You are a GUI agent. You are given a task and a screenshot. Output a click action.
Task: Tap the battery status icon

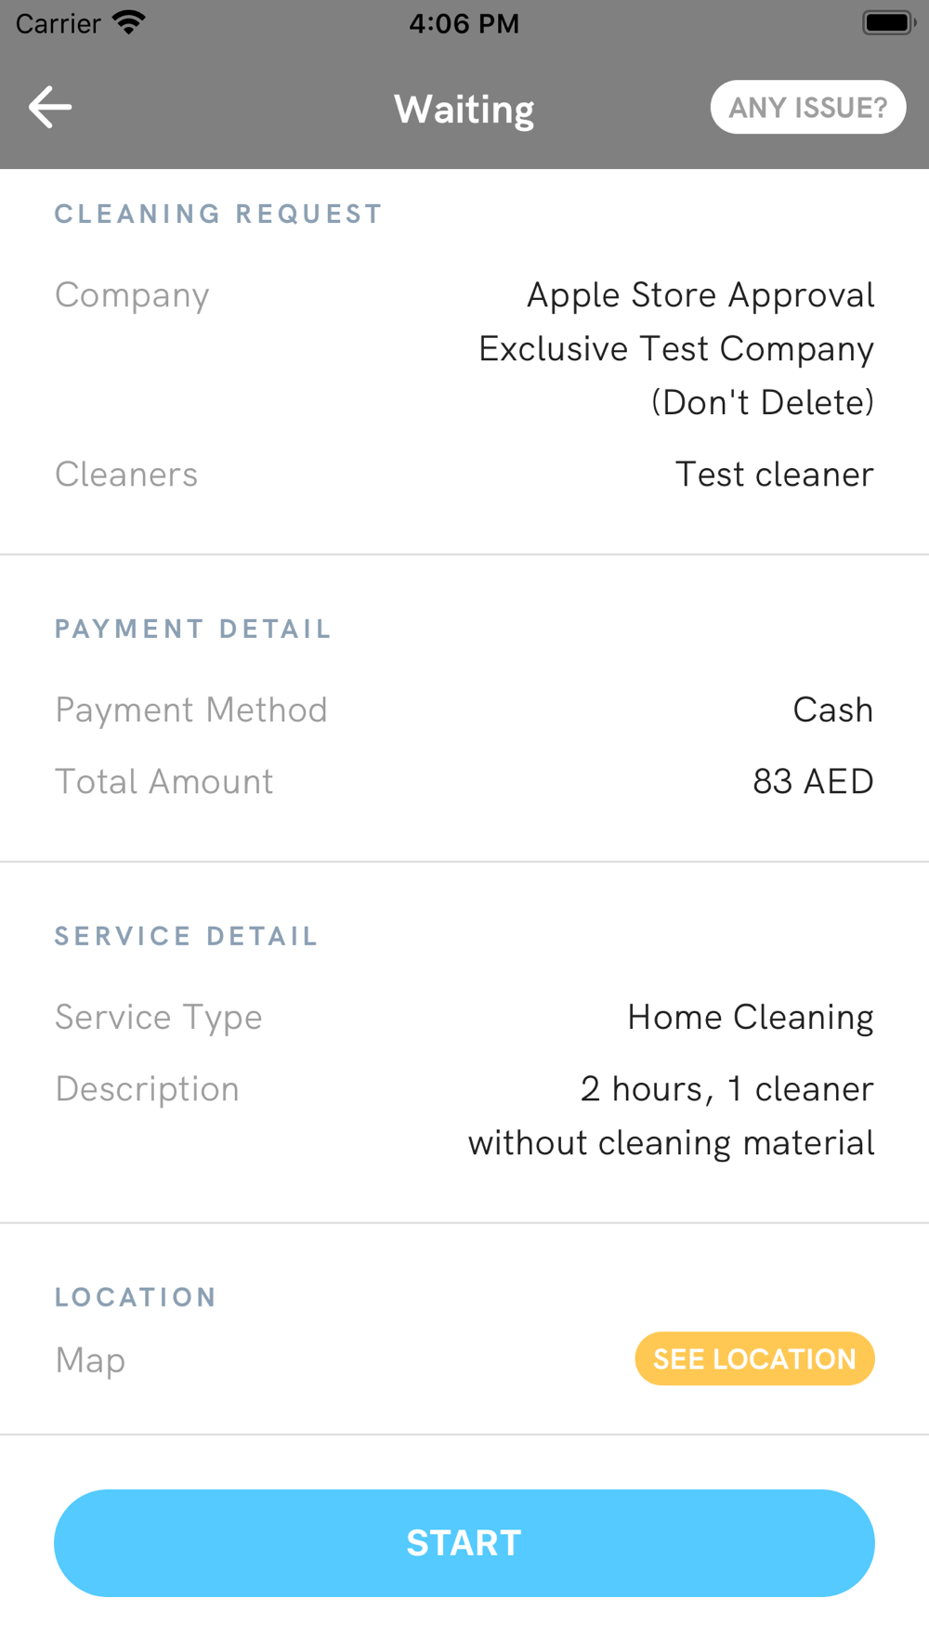tap(888, 22)
